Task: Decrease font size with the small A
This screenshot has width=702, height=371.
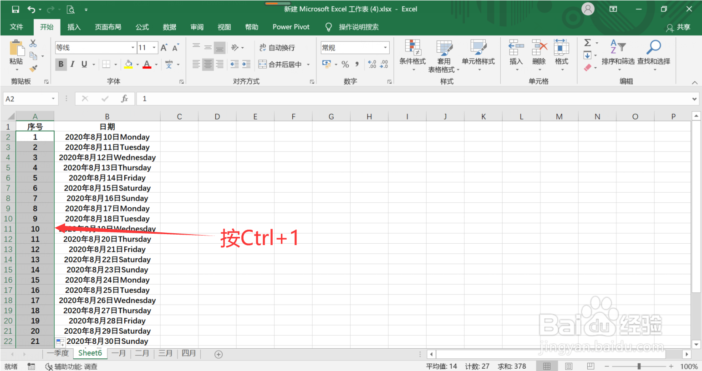Action: pyautogui.click(x=175, y=48)
